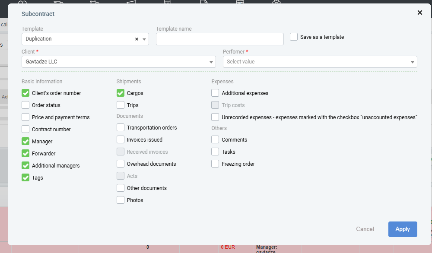Select the Photos checkbox
This screenshot has height=253, width=432.
(x=121, y=200)
